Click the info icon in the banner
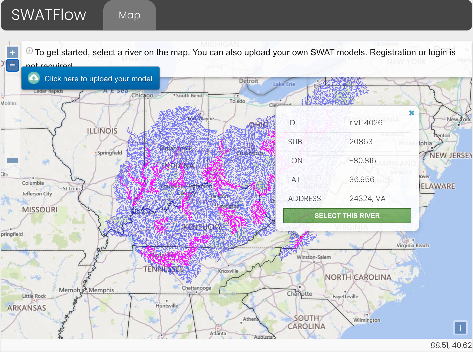 (29, 51)
